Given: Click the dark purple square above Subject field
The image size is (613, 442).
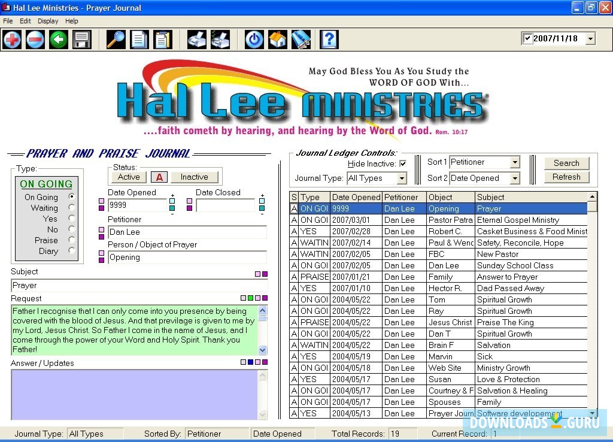Looking at the screenshot, I should [265, 274].
